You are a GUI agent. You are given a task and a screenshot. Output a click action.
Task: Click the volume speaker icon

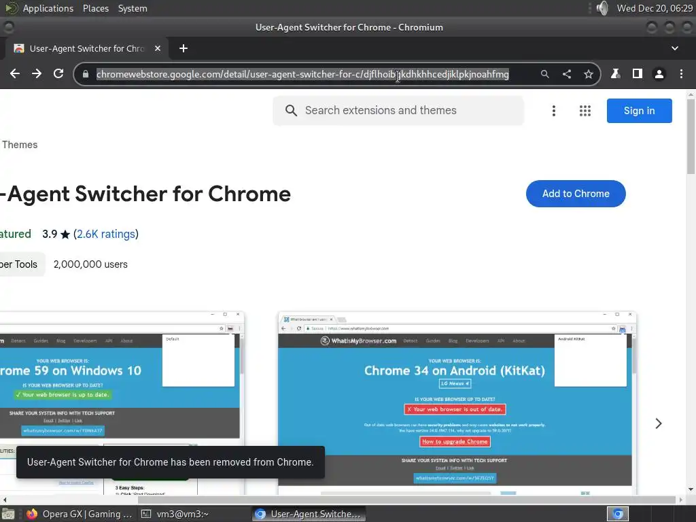pyautogui.click(x=602, y=8)
